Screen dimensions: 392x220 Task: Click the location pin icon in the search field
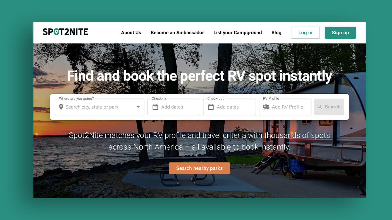[61, 107]
